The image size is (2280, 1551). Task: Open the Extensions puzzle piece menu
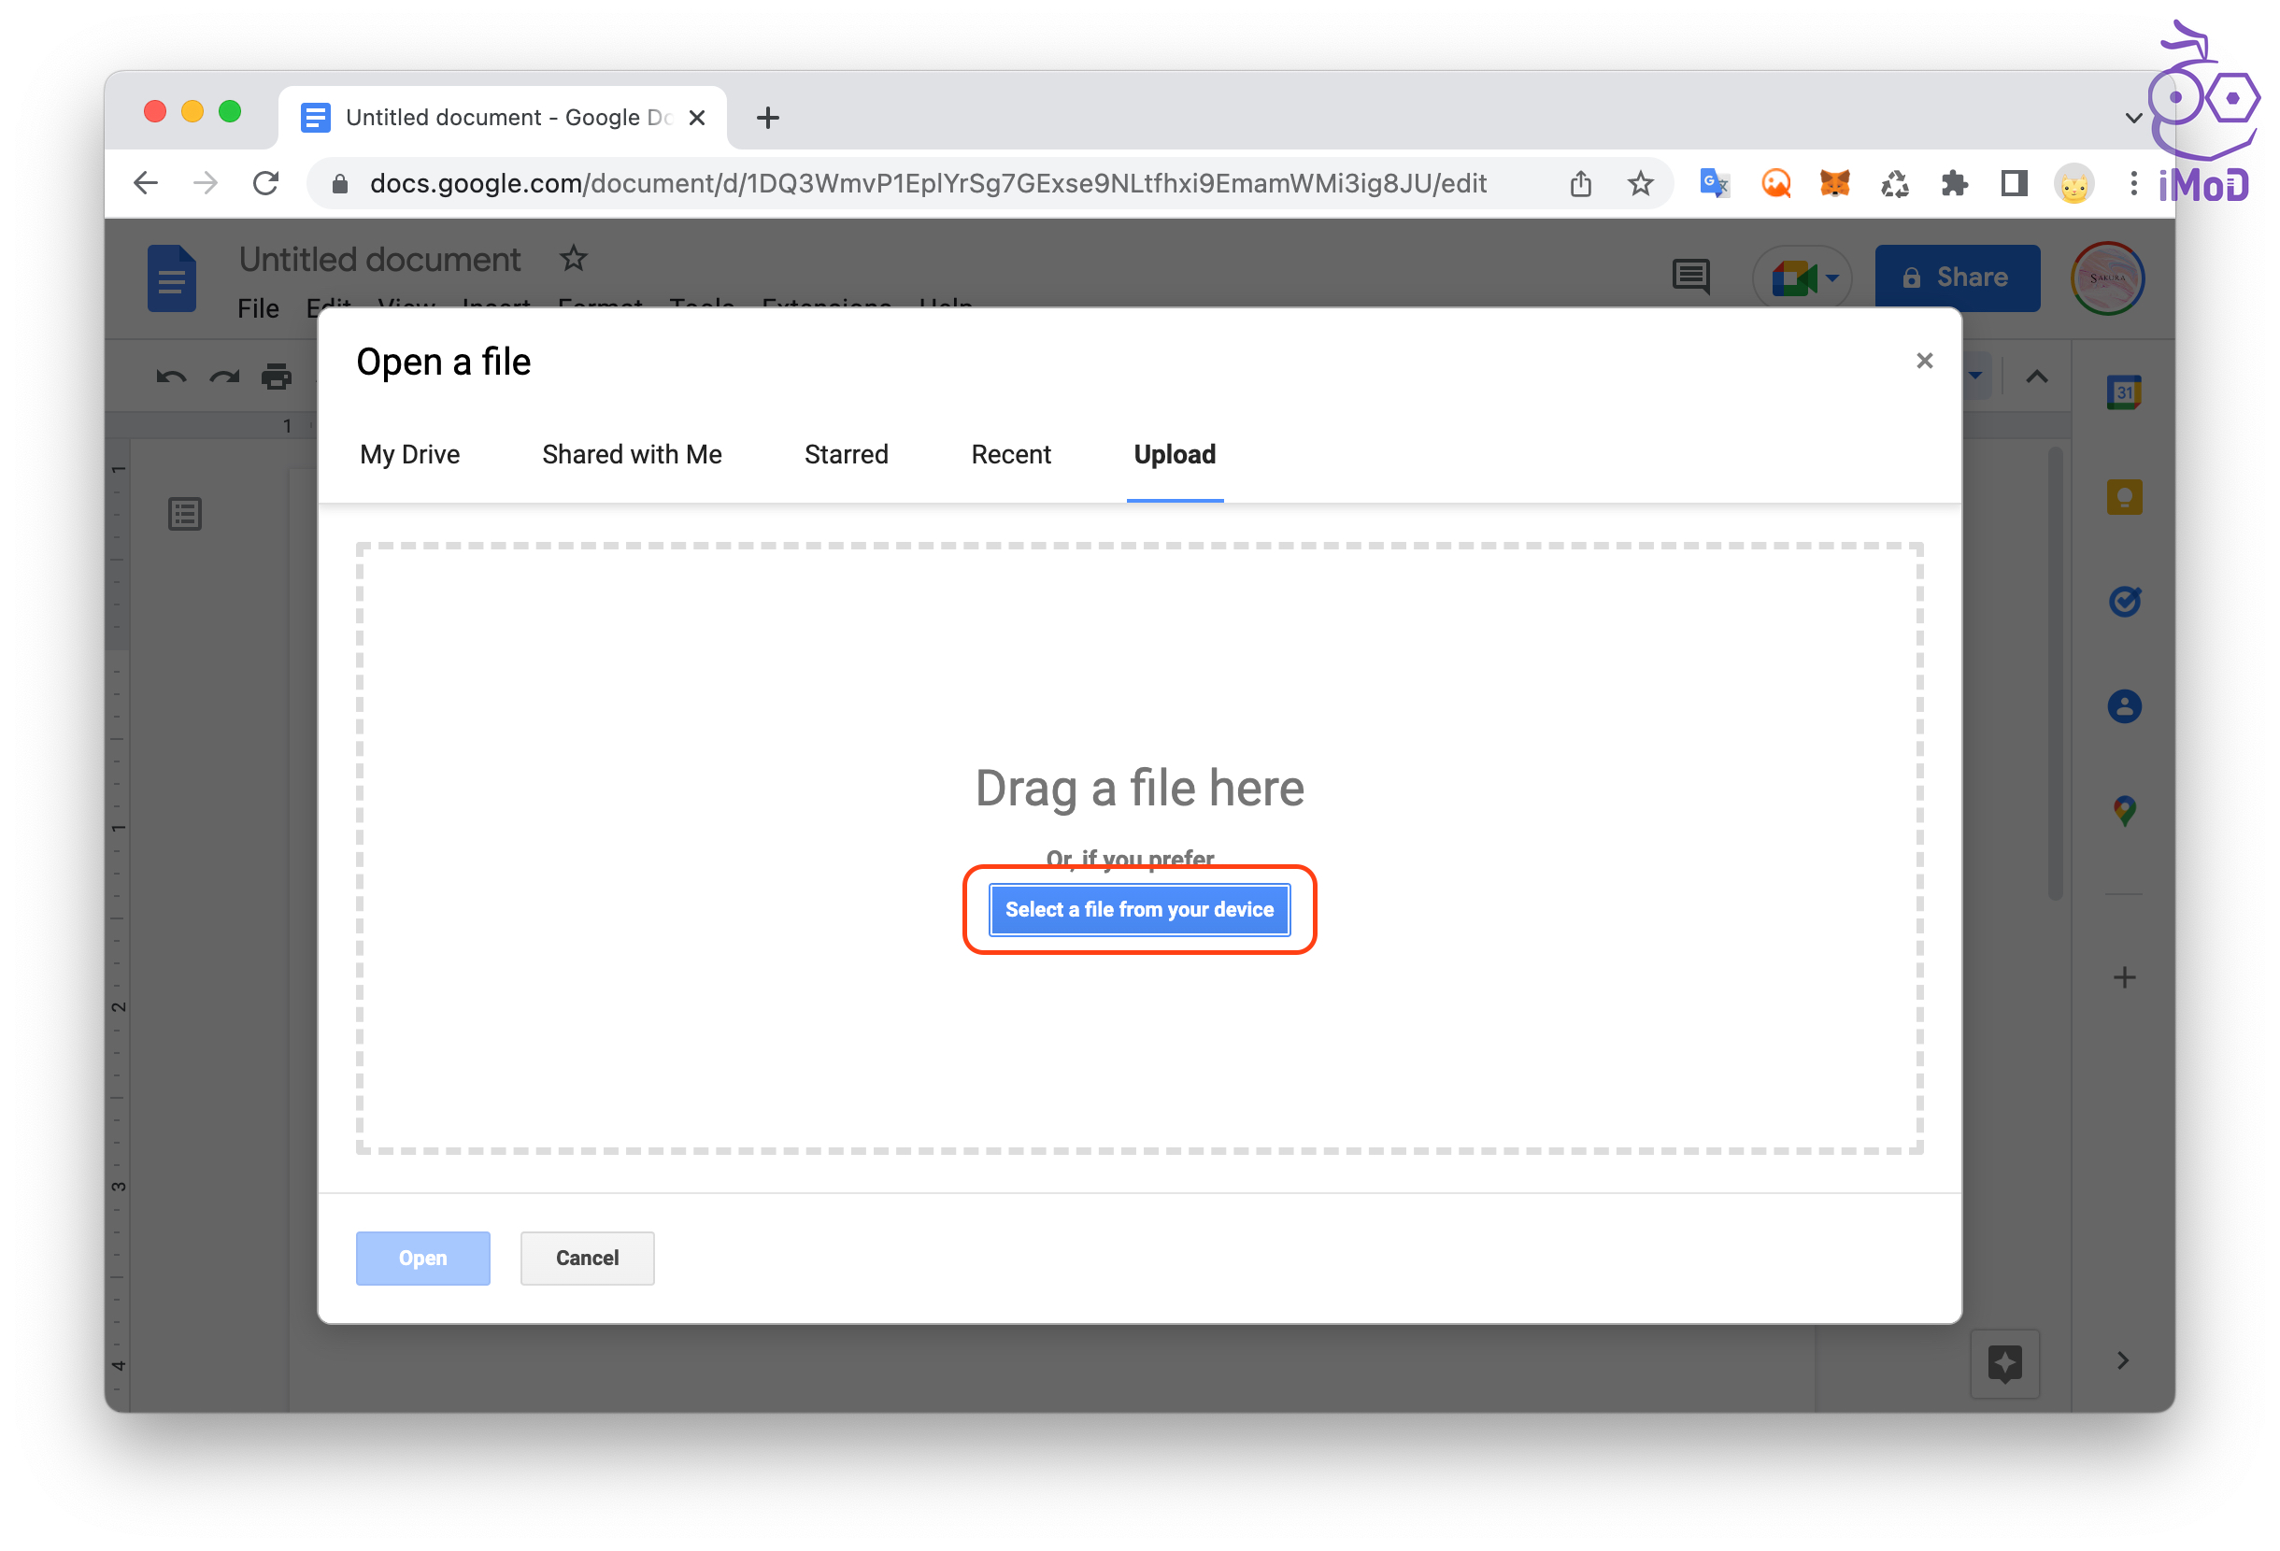[1953, 183]
